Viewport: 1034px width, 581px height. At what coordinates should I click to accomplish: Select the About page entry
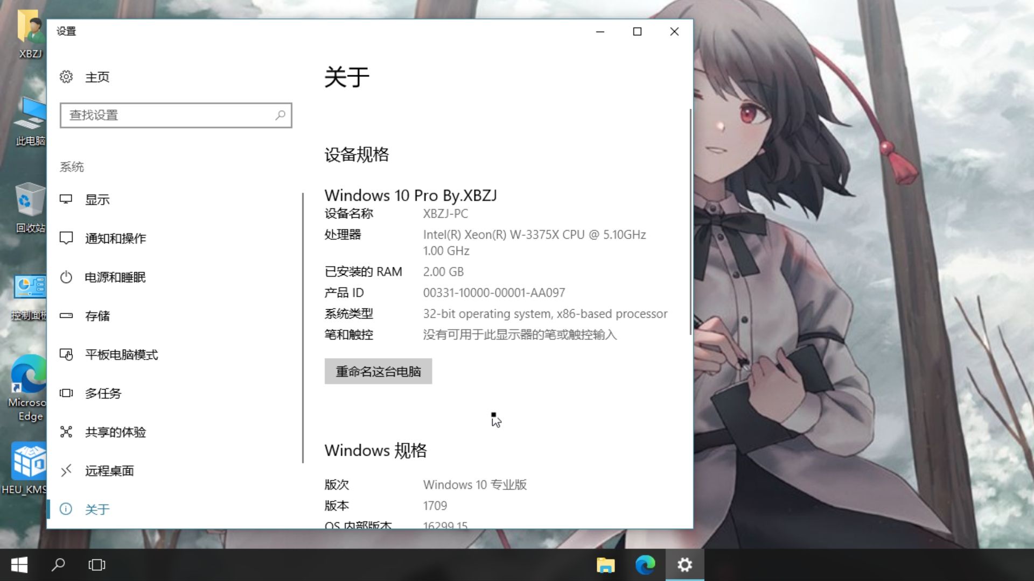pos(97,509)
